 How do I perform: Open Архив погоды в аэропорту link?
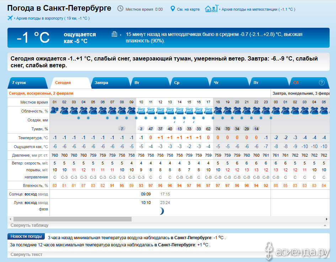[53, 18]
